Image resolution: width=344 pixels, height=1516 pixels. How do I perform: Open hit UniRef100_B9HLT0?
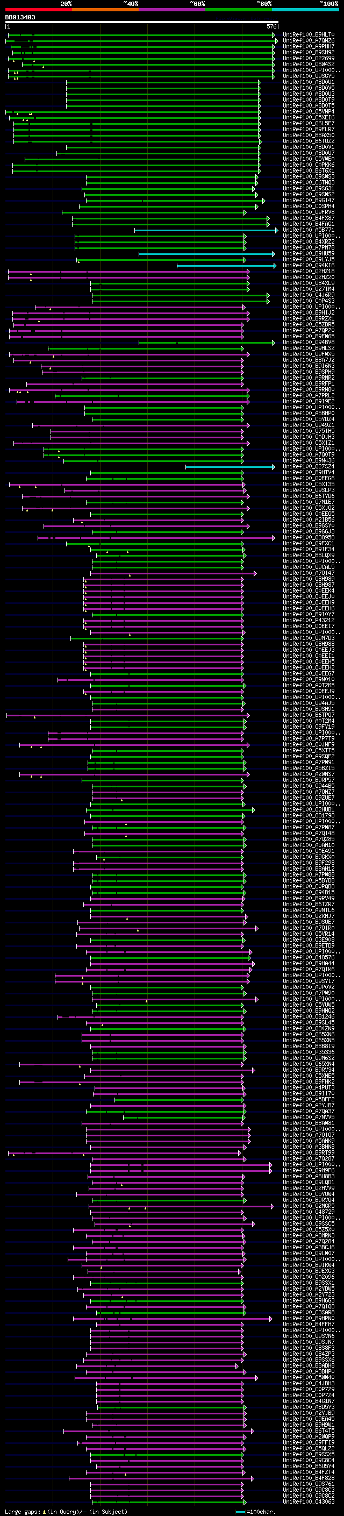point(309,35)
